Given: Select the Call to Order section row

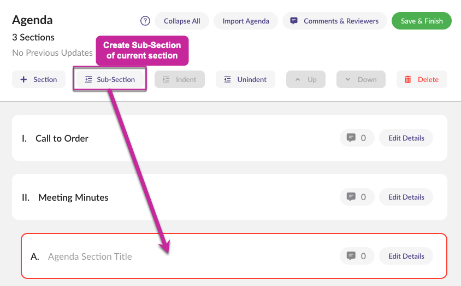Looking at the screenshot, I should (x=229, y=138).
